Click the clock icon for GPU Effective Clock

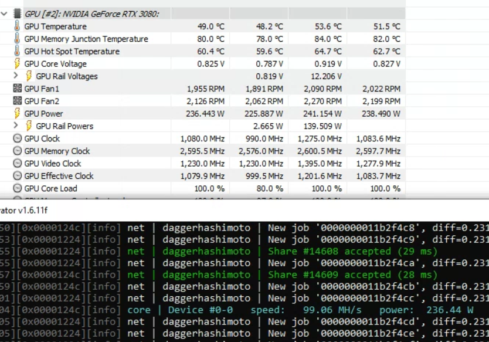pos(18,175)
